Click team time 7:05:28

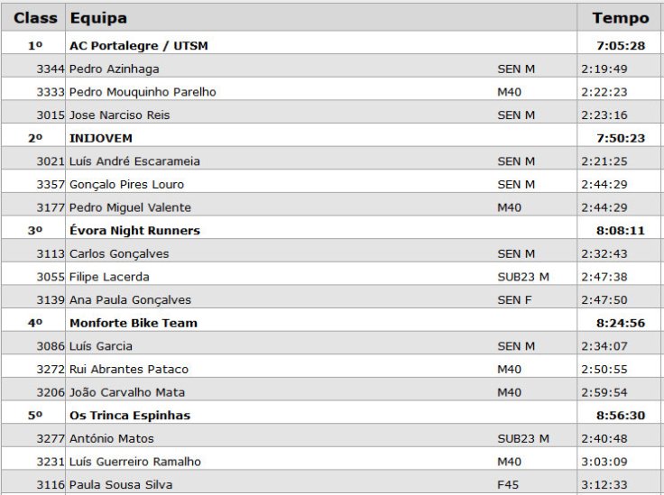[x=620, y=45]
